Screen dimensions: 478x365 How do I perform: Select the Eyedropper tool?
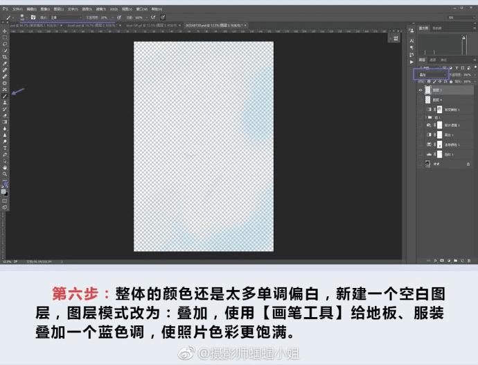point(5,64)
